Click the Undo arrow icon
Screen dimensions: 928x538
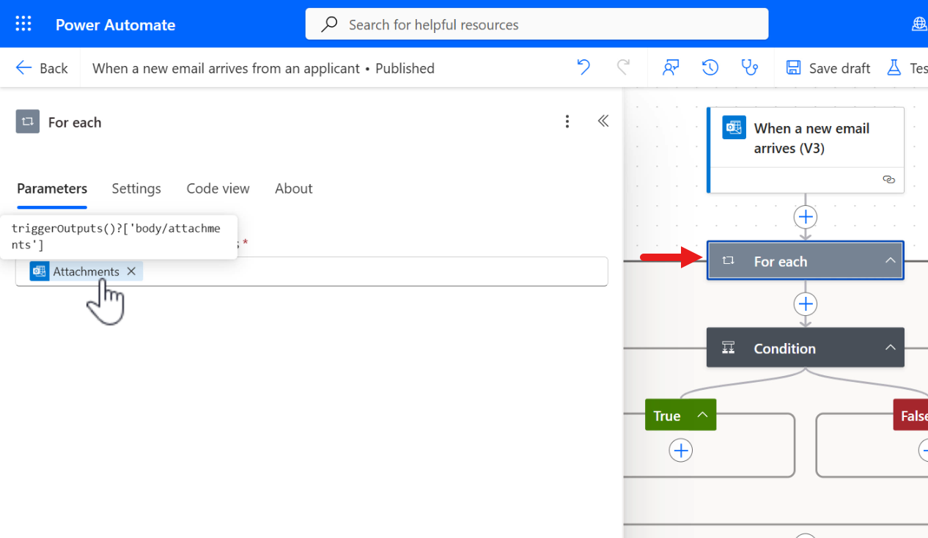583,67
